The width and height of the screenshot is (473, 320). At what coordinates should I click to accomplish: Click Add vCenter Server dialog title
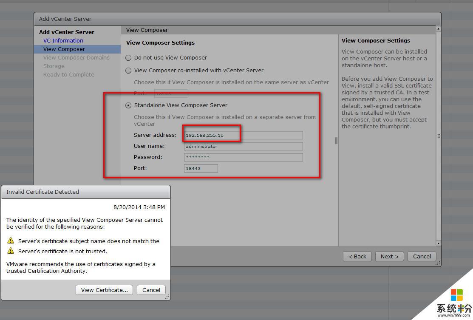(65, 19)
